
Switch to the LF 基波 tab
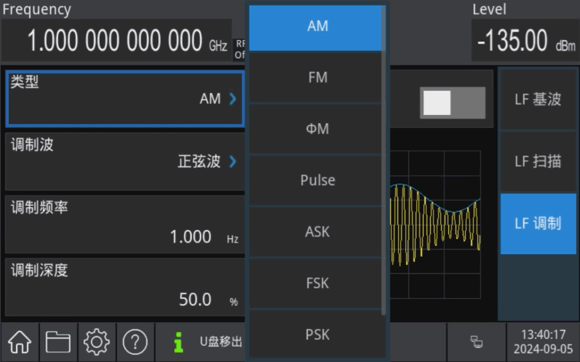click(538, 100)
